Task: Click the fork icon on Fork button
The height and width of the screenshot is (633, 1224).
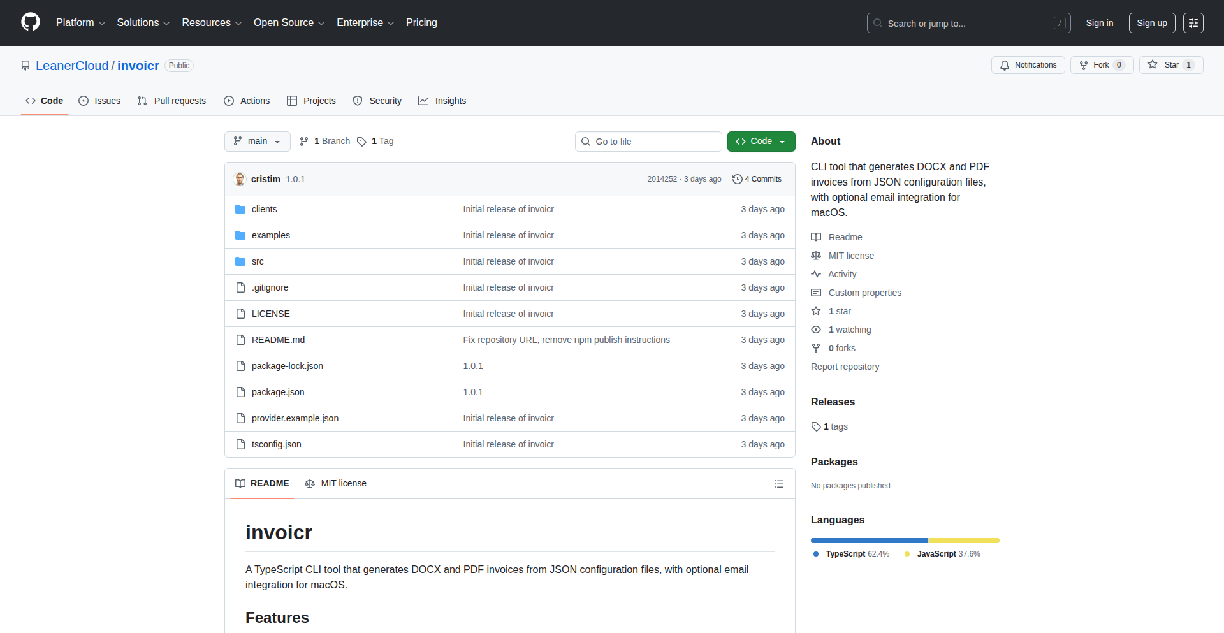Action: (x=1084, y=65)
